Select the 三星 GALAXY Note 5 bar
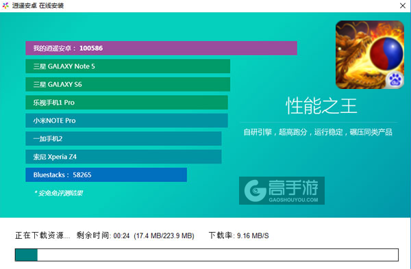411x269 pixels. pyautogui.click(x=127, y=66)
